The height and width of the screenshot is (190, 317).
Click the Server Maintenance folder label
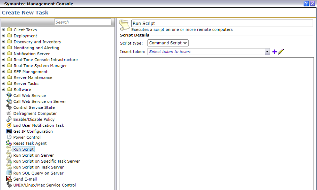[33, 77]
